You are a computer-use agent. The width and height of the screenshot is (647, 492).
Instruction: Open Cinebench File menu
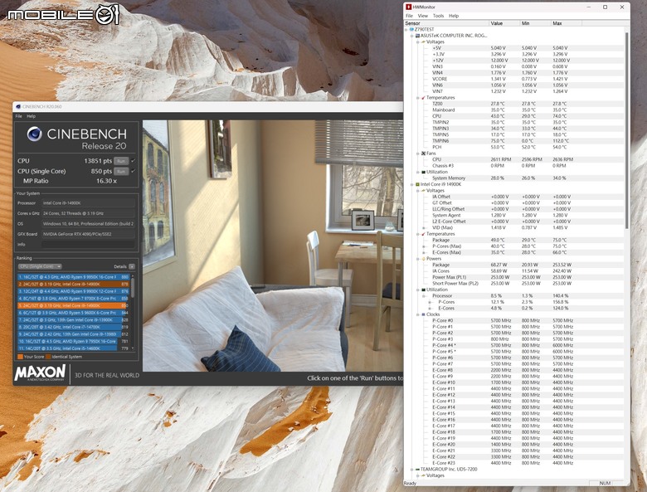pyautogui.click(x=18, y=116)
